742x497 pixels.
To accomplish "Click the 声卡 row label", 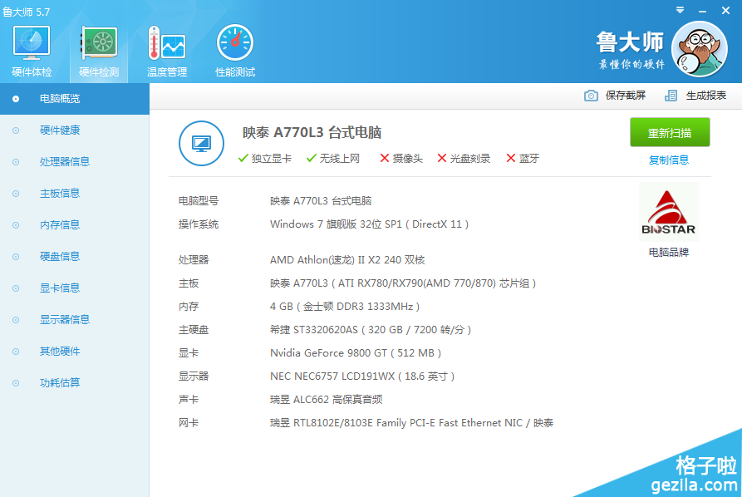I will pyautogui.click(x=189, y=400).
